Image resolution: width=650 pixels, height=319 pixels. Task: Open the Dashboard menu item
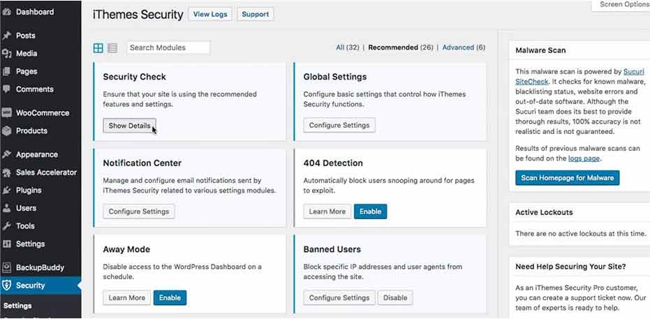[35, 12]
